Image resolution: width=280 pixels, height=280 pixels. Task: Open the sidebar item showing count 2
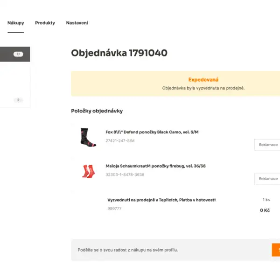(15, 100)
